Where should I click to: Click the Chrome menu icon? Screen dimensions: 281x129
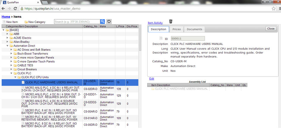(x=280, y=8)
